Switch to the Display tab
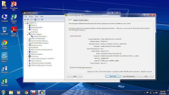 pos(76,20)
